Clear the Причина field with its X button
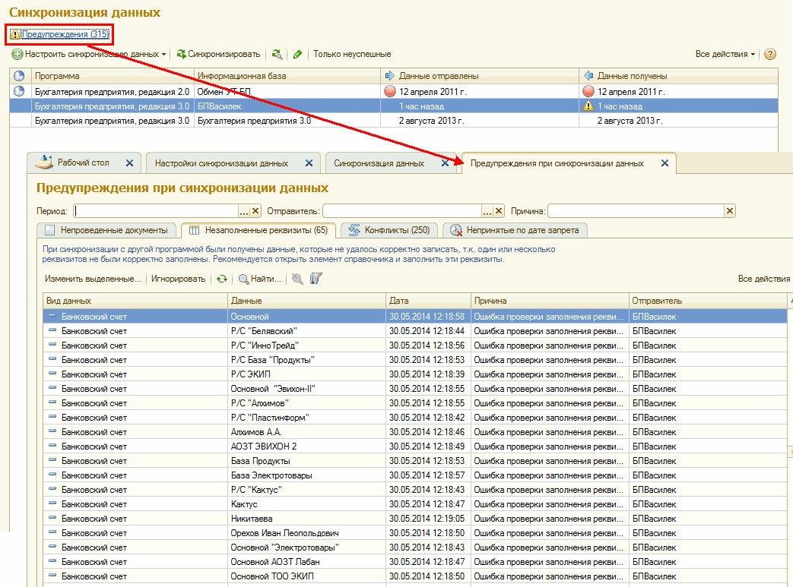793x587 pixels. pyautogui.click(x=730, y=211)
